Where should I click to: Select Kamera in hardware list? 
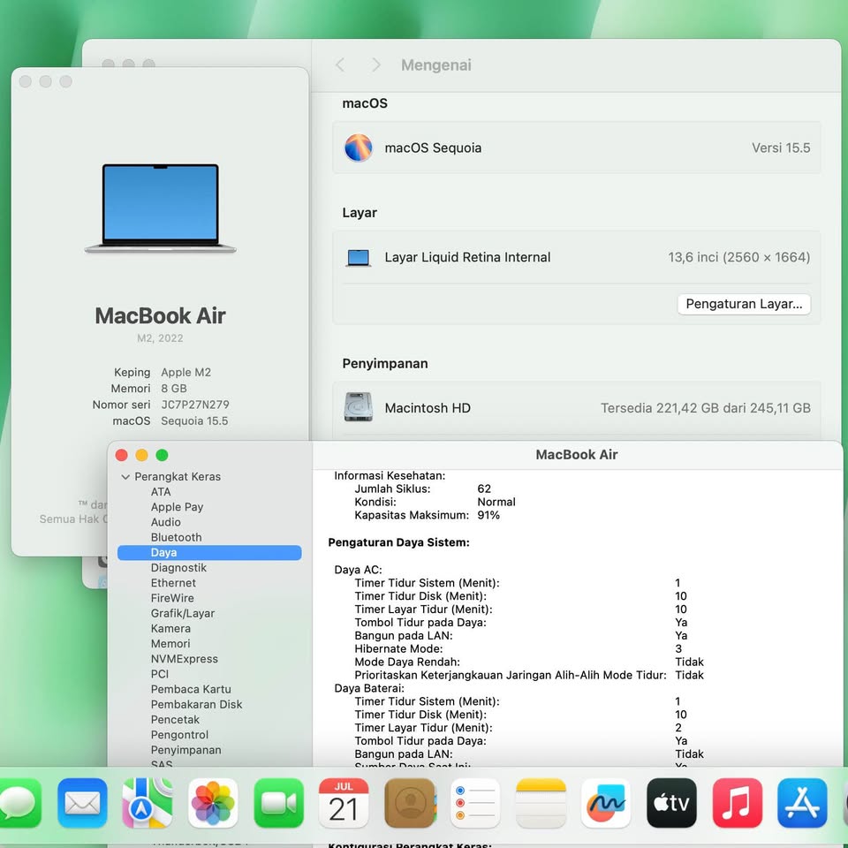click(x=170, y=628)
